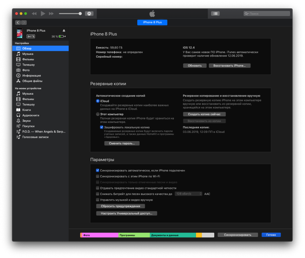
Task: Open the Общие файлы item
Action: [40, 81]
